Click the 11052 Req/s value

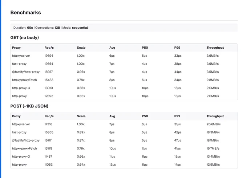(49, 165)
